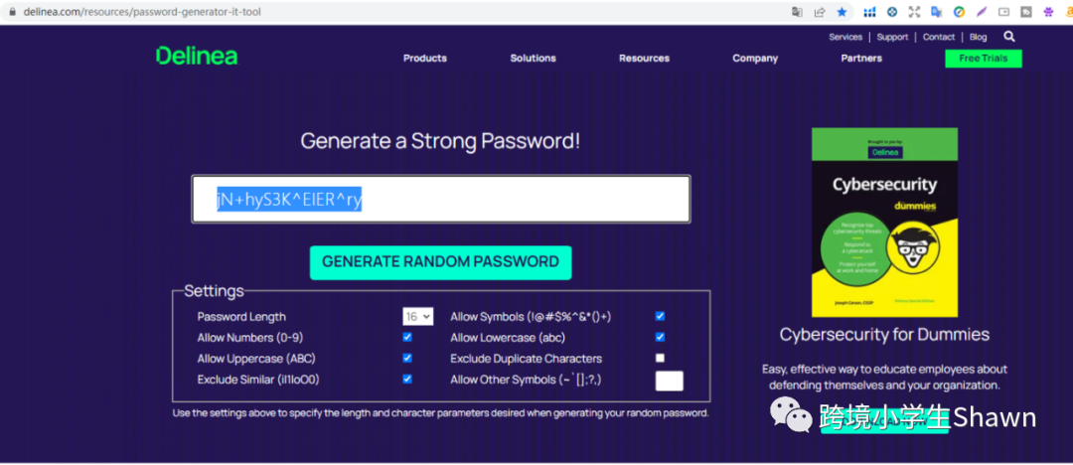Open the Google Translate extension icon
The image size is (1073, 465).
coord(936,12)
